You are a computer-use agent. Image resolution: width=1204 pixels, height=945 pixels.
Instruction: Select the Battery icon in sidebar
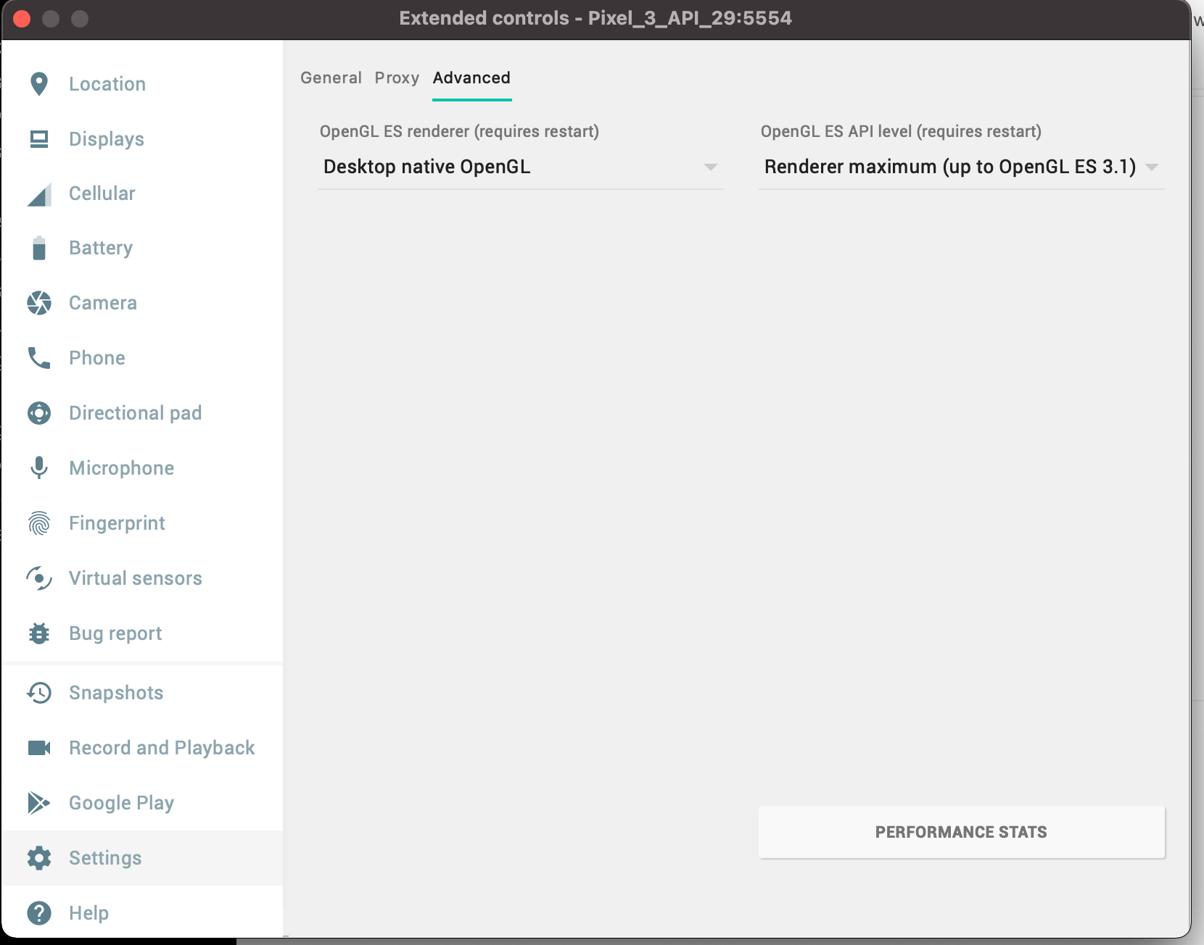38,248
